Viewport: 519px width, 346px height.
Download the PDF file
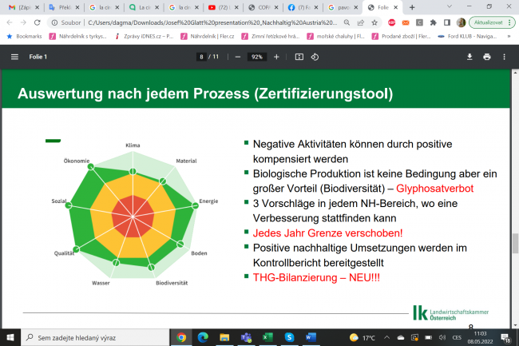pos(469,57)
